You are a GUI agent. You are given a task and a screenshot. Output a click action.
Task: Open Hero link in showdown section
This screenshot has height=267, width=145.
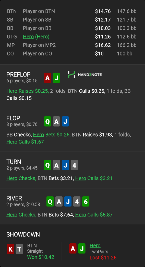(95, 245)
